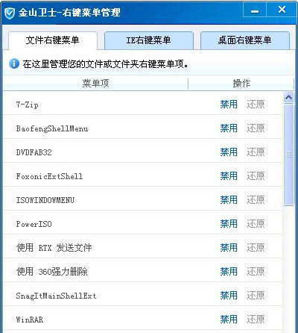Open the 桌面右键菜单 tab
The height and width of the screenshot is (333, 298).
click(x=244, y=40)
